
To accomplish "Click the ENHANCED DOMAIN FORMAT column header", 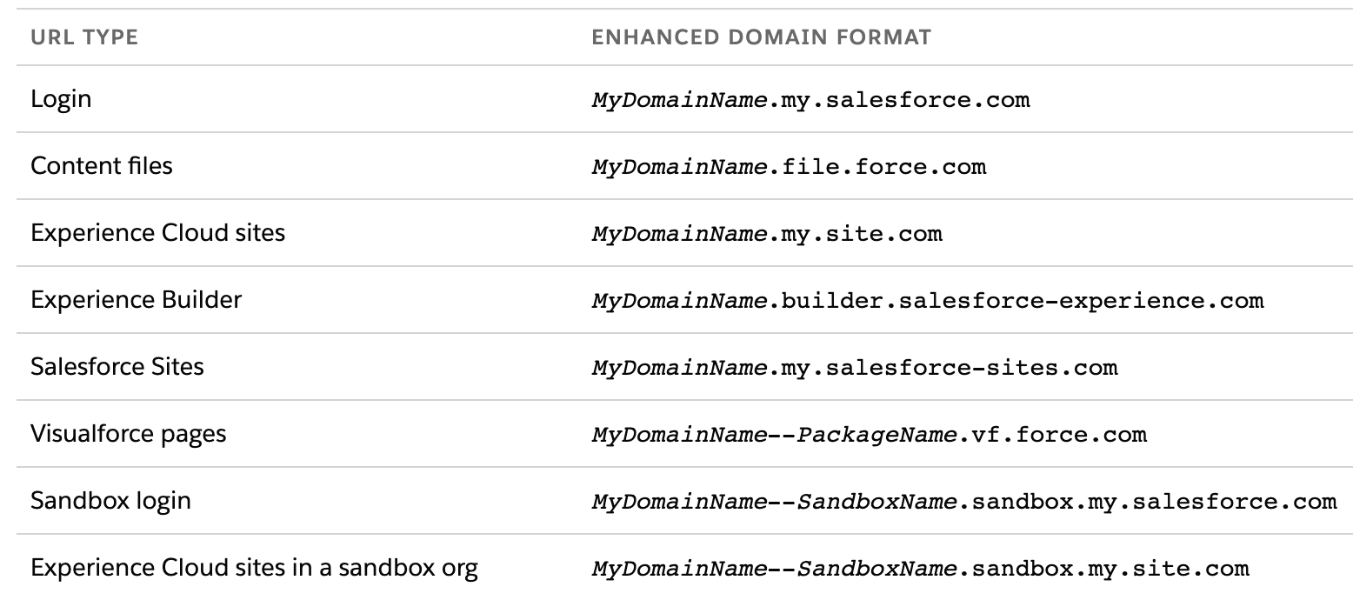I will coord(762,37).
